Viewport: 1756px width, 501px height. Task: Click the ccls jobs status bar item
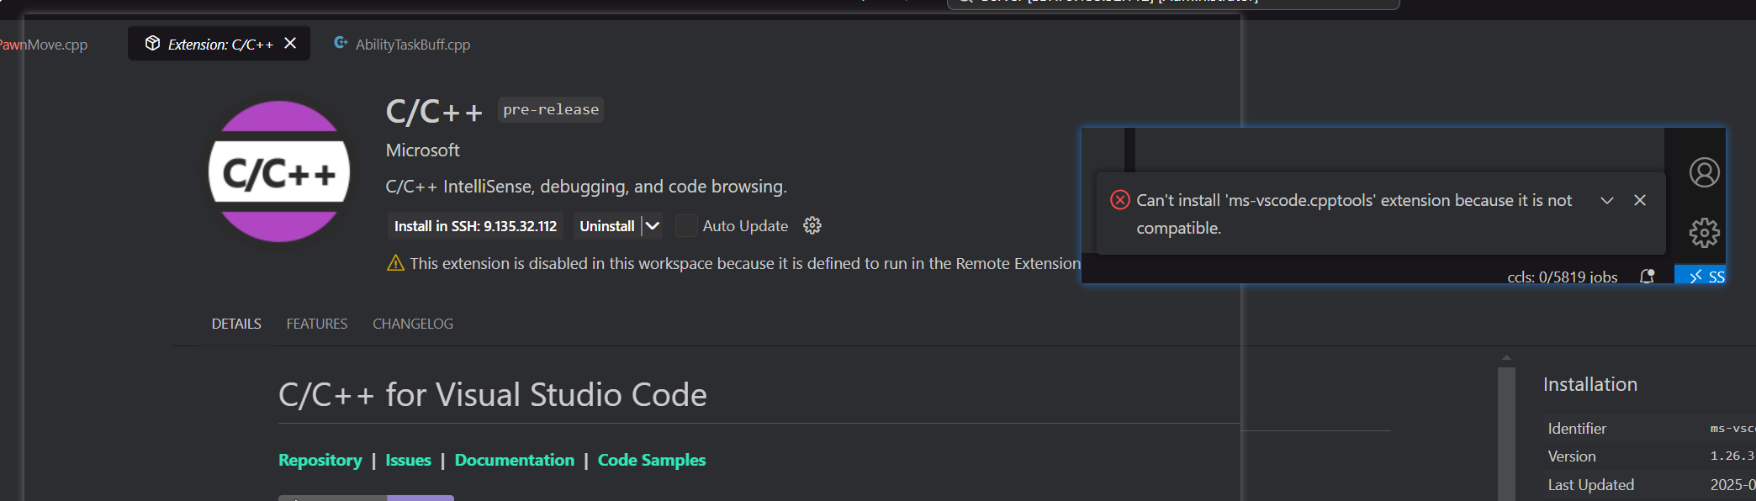pos(1562,277)
